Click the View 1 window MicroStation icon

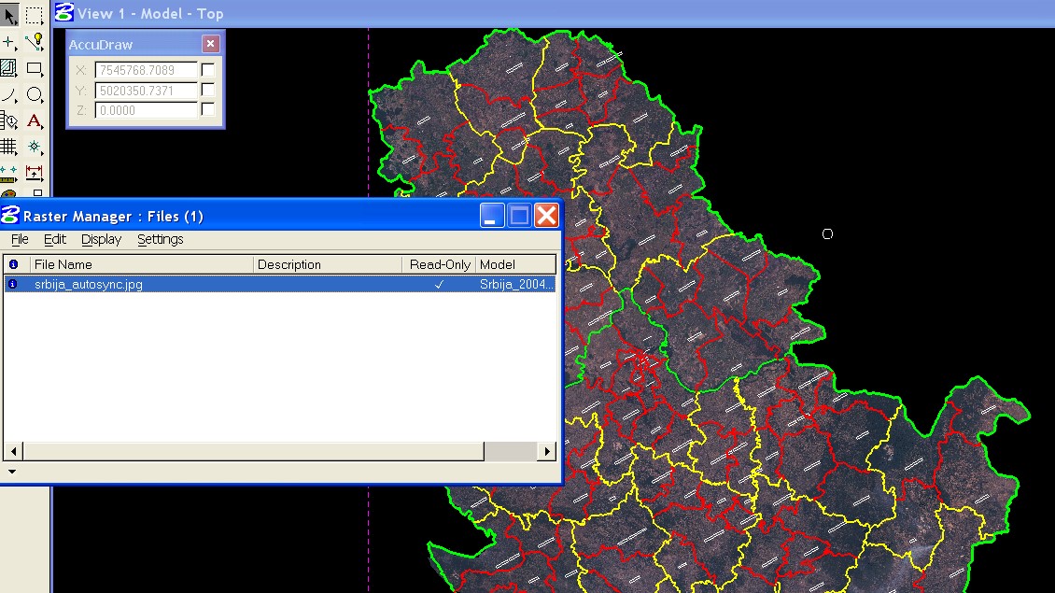click(63, 12)
